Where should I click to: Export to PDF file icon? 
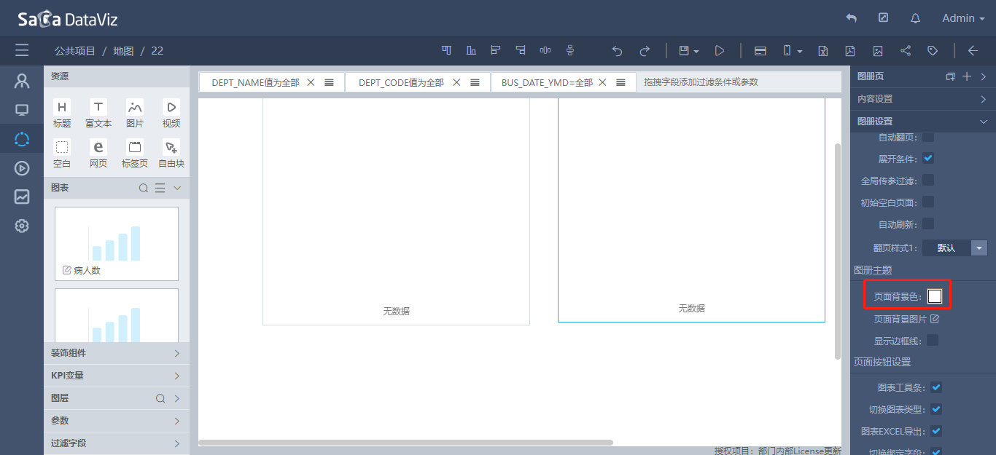pos(850,51)
